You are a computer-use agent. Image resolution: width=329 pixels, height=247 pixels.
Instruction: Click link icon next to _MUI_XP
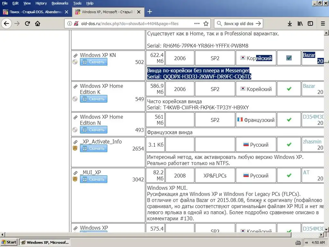pyautogui.click(x=75, y=173)
